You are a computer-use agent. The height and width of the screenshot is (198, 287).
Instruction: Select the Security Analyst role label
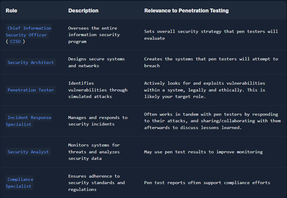click(28, 152)
